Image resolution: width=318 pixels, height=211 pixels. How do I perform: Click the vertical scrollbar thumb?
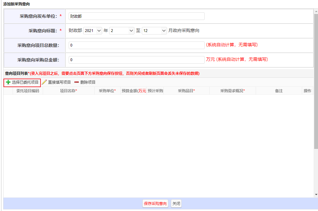[x=316, y=79]
